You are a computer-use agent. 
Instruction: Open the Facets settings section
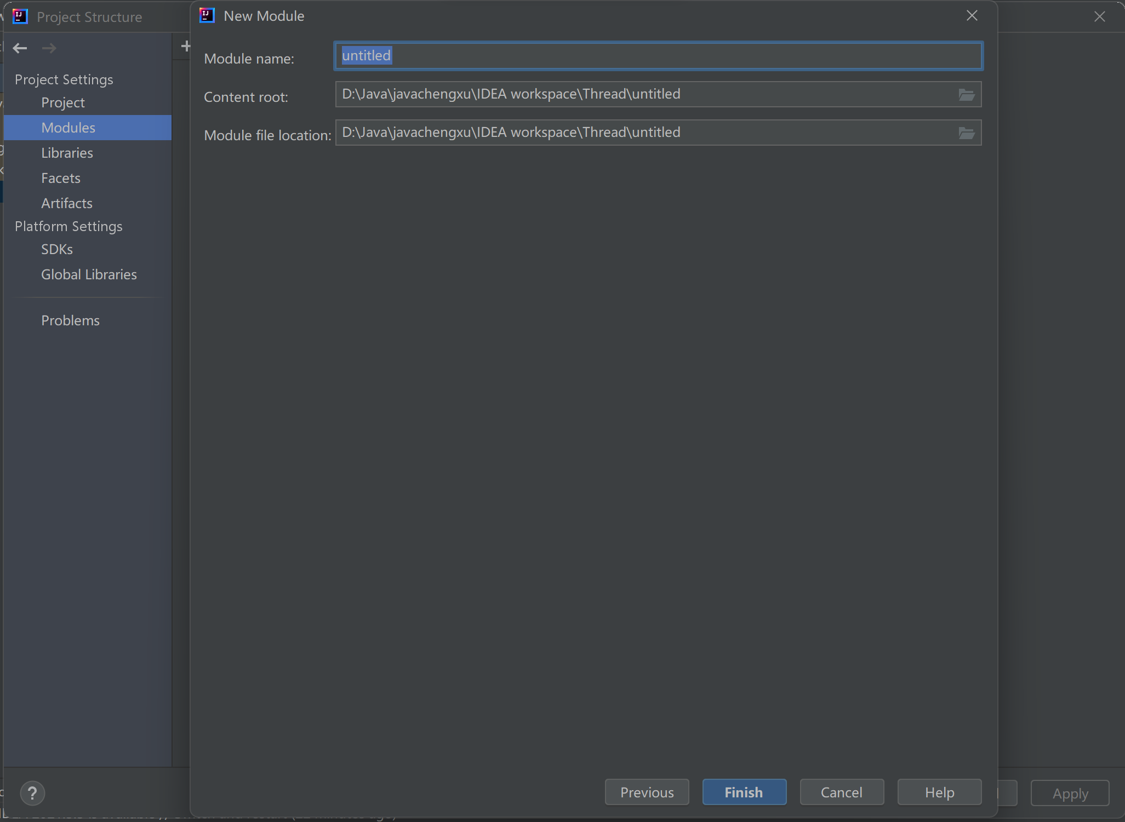(x=61, y=178)
